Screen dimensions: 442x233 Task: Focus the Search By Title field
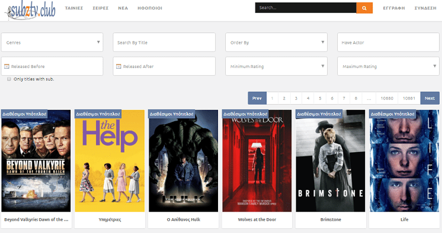[164, 42]
